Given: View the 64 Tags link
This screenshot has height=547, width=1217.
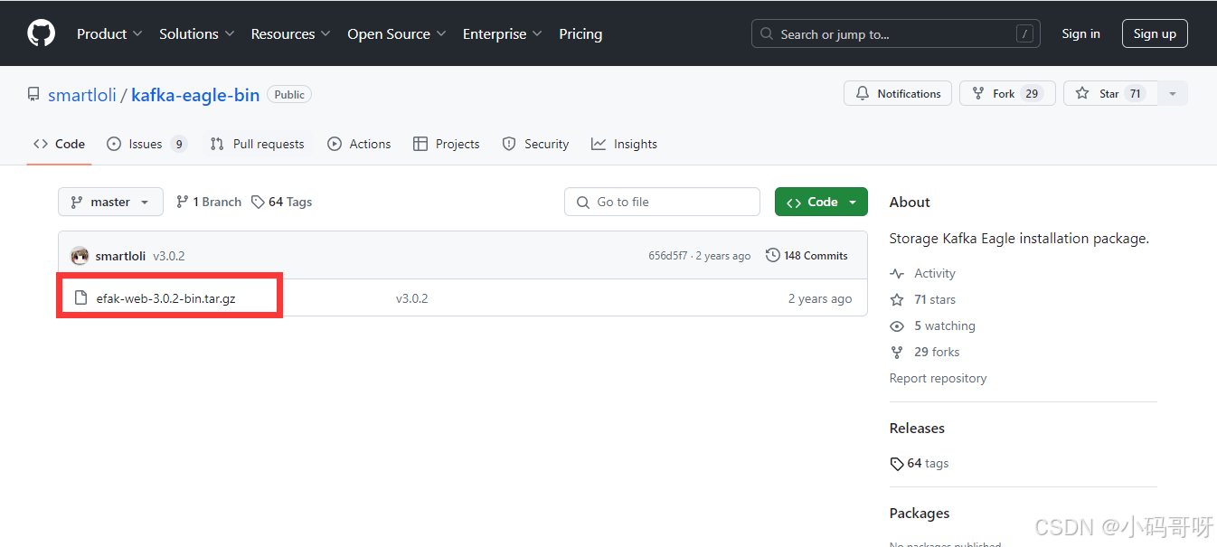Looking at the screenshot, I should [282, 202].
